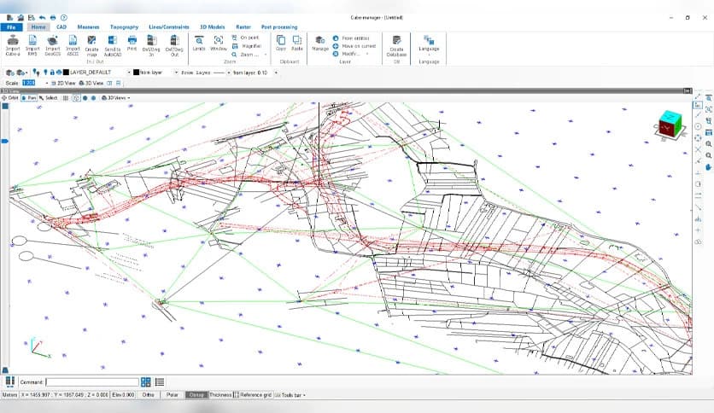Click the Print ribbon icon
714x413 pixels.
pyautogui.click(x=132, y=44)
